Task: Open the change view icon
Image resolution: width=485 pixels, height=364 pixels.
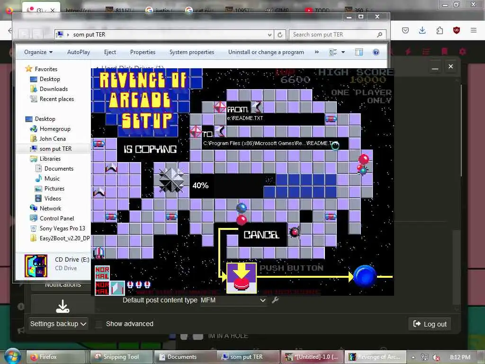Action: tap(333, 52)
